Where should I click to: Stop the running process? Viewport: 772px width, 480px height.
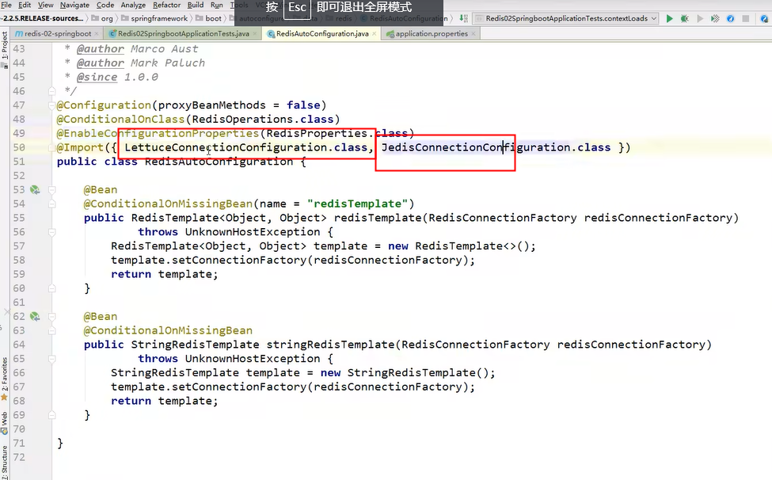coord(746,19)
